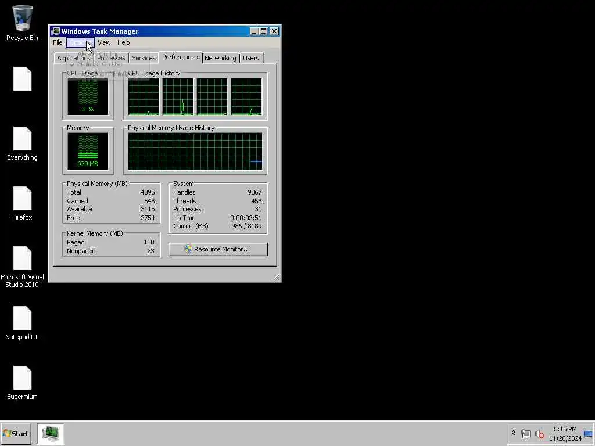The height and width of the screenshot is (446, 595).
Task: Select the Microsoft Visual Studio 2010 shortcut
Action: tap(22, 267)
